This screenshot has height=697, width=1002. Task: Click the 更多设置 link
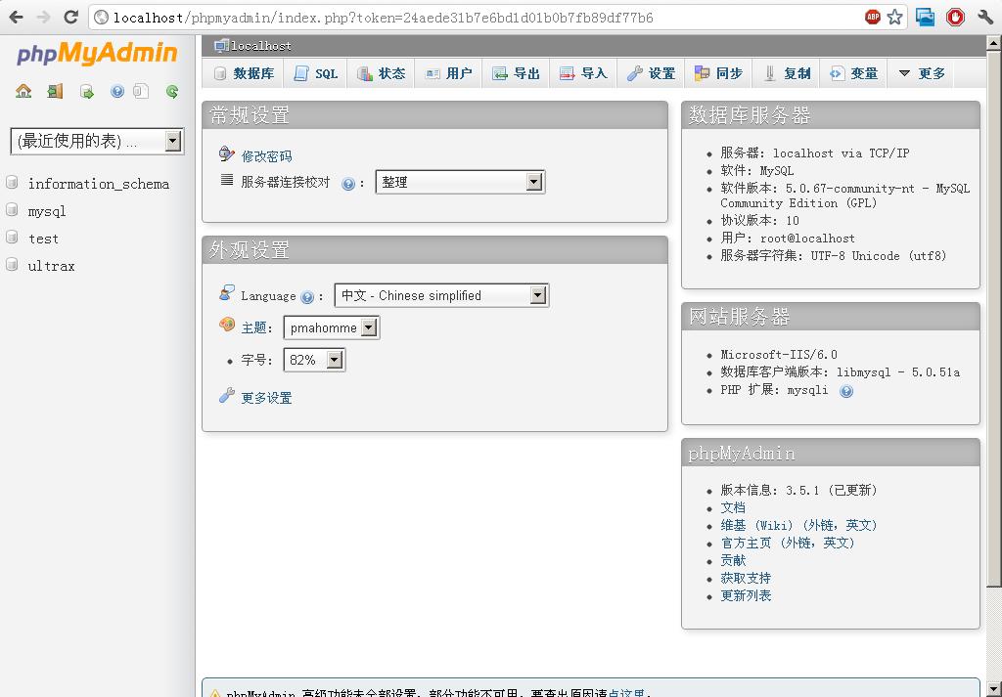266,398
